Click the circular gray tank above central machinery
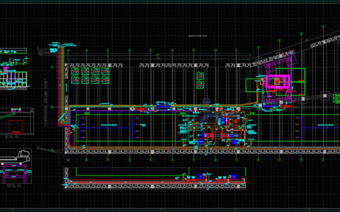This screenshot has width=340, height=212. [x=206, y=101]
